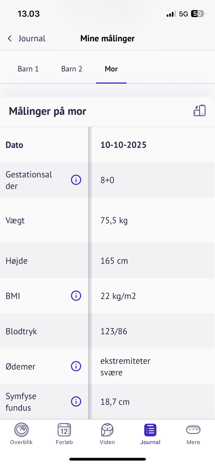
Task: Tap the Blodtryk value 123/86
Action: tap(114, 332)
